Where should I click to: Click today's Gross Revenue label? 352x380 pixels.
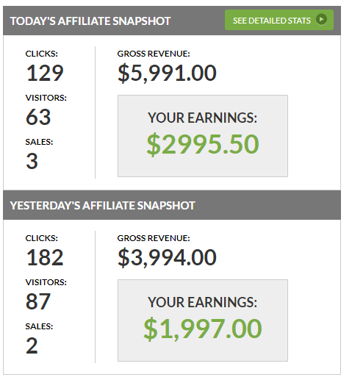pos(154,54)
